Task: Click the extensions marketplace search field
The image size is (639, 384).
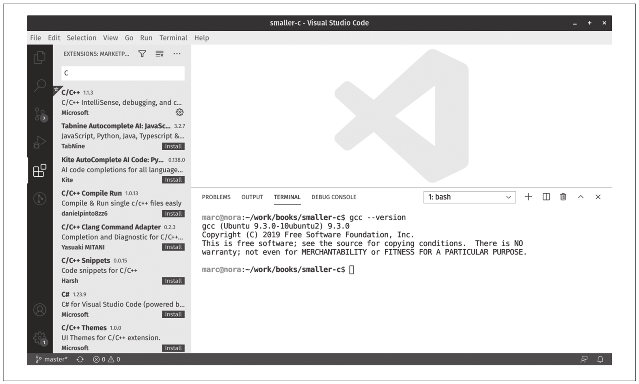Action: (123, 73)
